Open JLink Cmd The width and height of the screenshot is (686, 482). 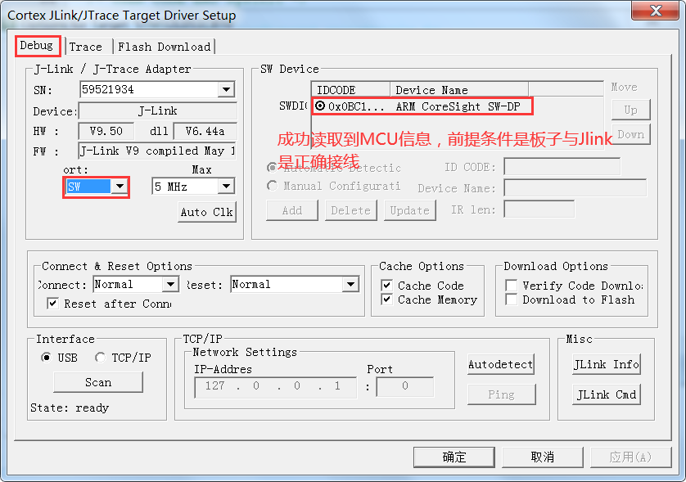[x=607, y=394]
